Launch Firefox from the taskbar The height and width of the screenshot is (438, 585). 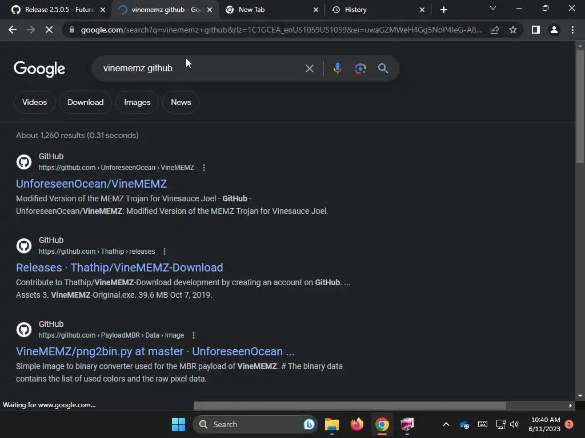[357, 424]
